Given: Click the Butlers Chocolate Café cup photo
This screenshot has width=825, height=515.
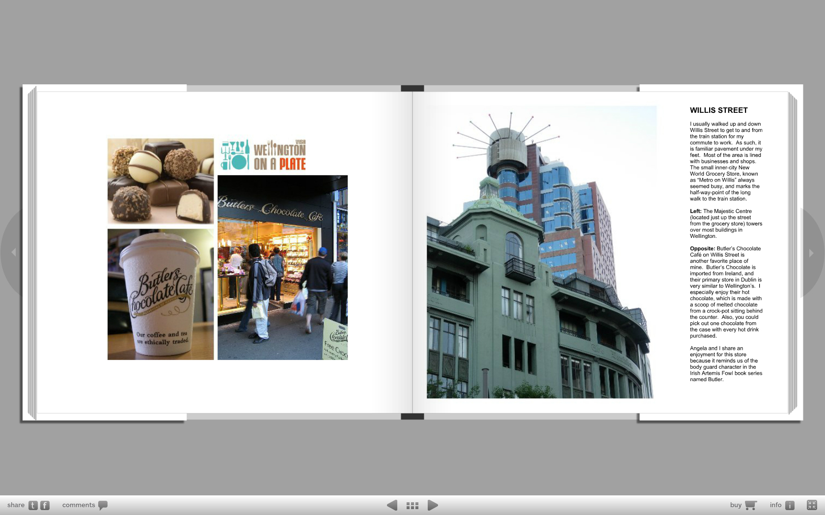Looking at the screenshot, I should point(161,294).
